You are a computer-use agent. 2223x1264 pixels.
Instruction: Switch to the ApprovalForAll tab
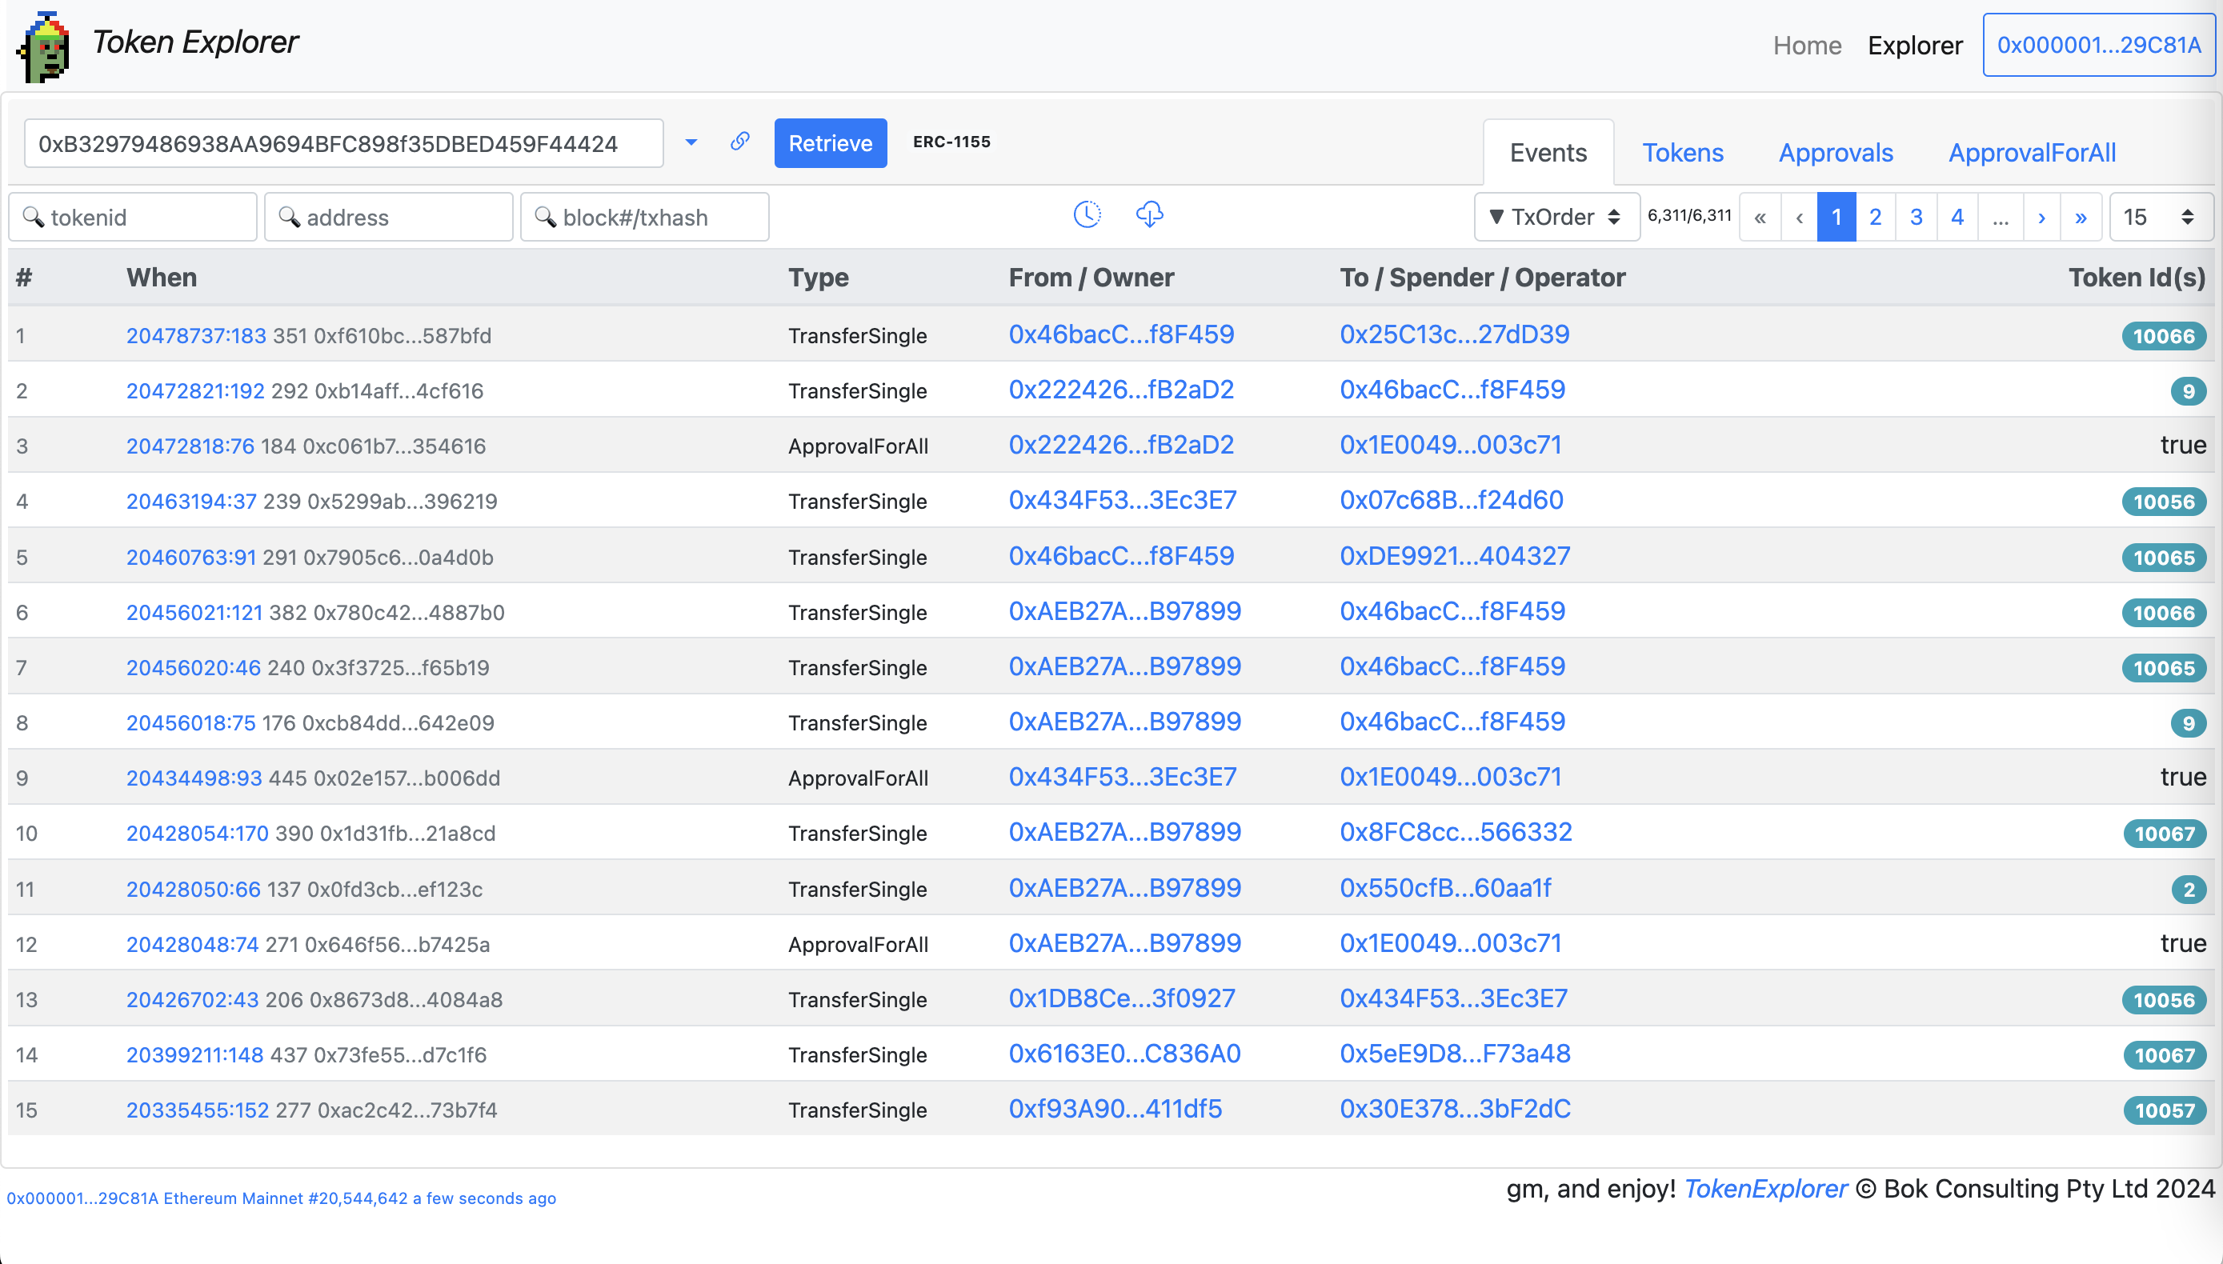point(2031,153)
